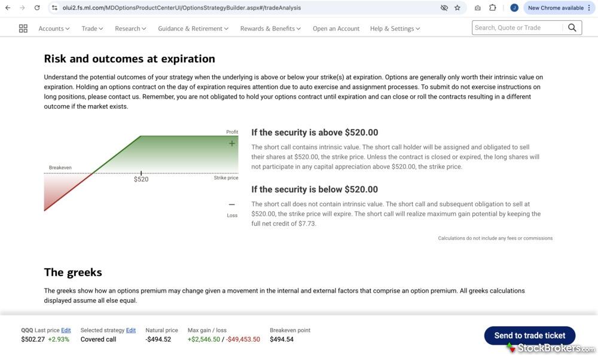
Task: Expand the Trade dropdown menu
Action: tap(92, 28)
